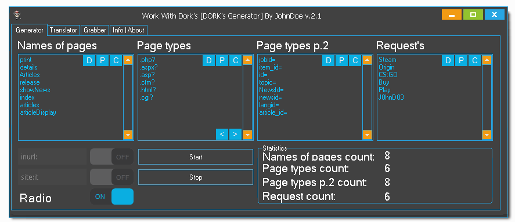Click the scrollbar track in Page types list
This screenshot has height=222, width=515.
click(x=248, y=97)
